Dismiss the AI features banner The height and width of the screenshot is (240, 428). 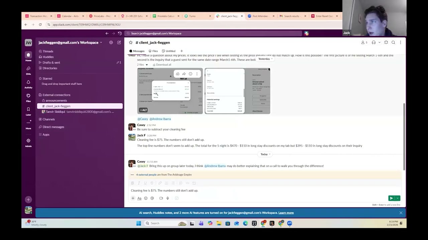pyautogui.click(x=401, y=213)
